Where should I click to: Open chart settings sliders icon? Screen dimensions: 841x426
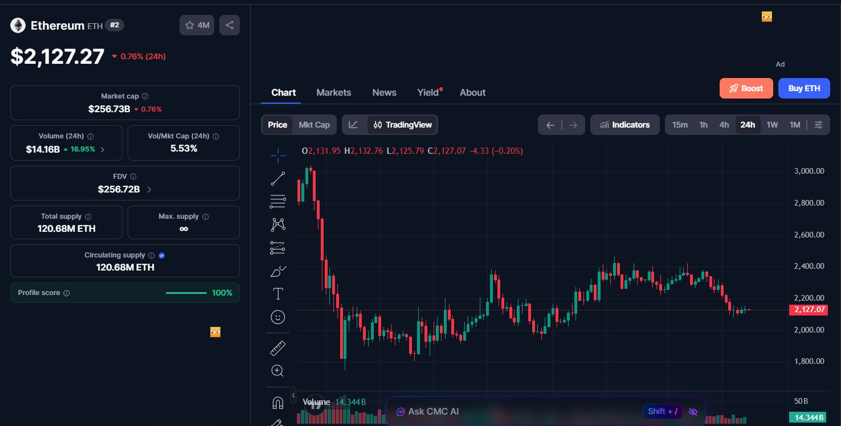pos(819,125)
